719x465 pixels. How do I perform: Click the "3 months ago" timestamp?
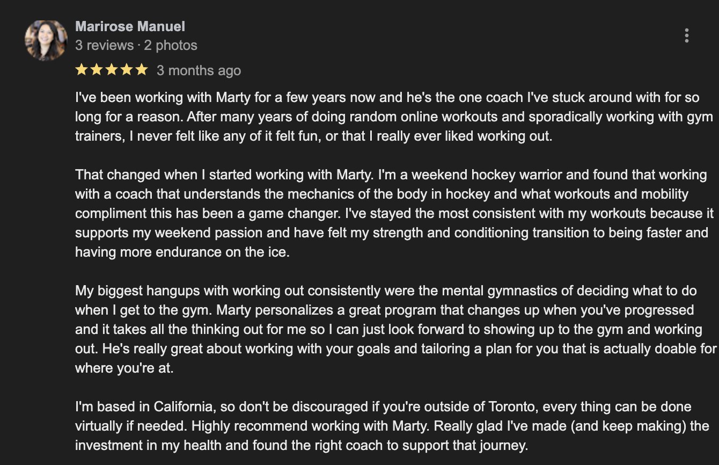[x=199, y=70]
